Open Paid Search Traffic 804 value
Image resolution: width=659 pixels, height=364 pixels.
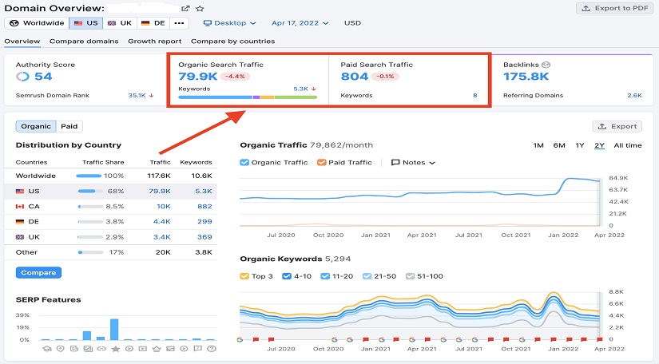(355, 77)
